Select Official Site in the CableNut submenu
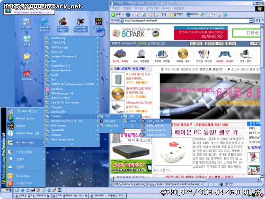Viewport: 265px width, 199px height. 111,126
